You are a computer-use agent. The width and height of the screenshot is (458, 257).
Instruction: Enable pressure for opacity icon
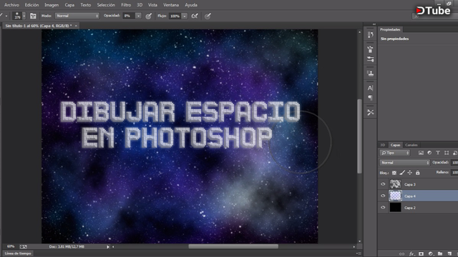pyautogui.click(x=148, y=16)
